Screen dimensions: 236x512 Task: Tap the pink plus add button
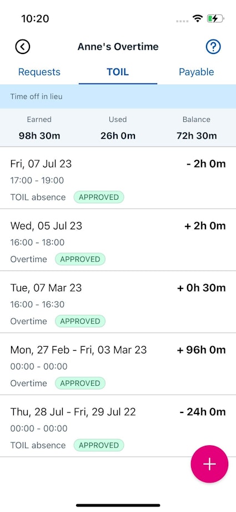tap(209, 464)
